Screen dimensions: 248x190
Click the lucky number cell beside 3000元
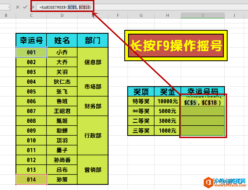(x=203, y=121)
